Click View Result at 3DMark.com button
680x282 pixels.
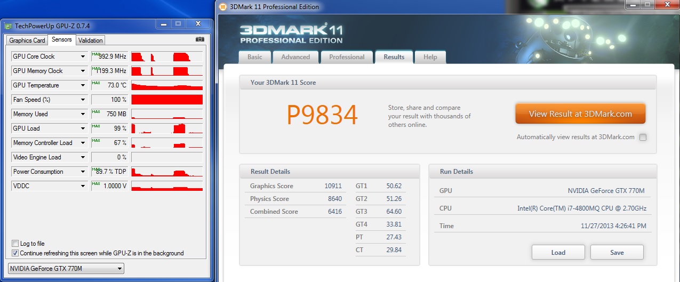[580, 114]
